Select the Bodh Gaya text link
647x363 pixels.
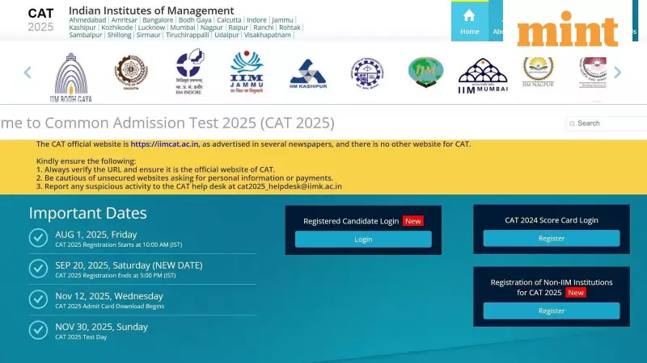(195, 19)
